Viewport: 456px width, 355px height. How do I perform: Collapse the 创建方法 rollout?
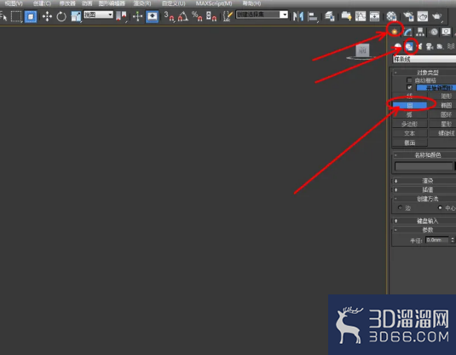424,199
